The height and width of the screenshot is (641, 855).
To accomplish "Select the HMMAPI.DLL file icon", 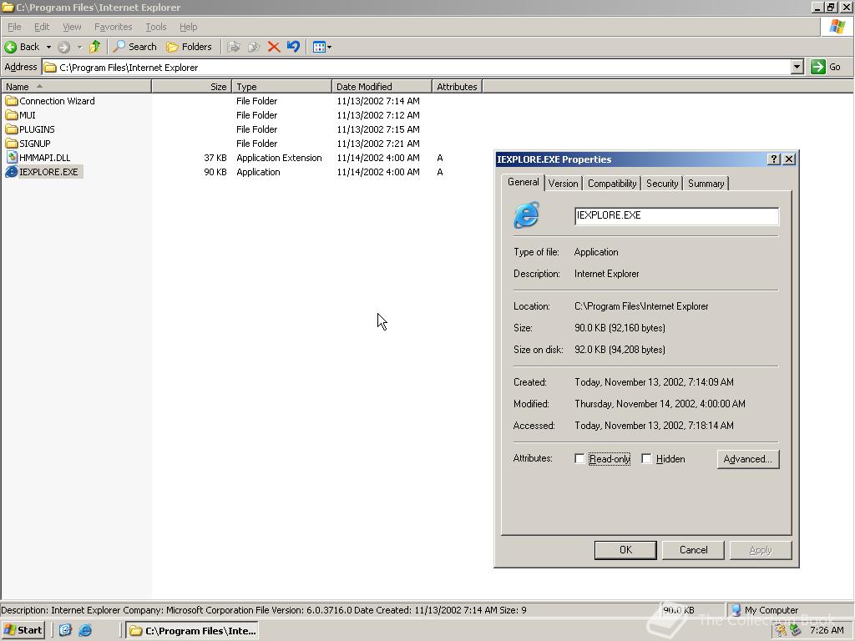I will click(x=12, y=158).
